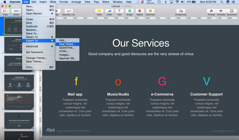Click the 'Music/Audio' heading

118,94
